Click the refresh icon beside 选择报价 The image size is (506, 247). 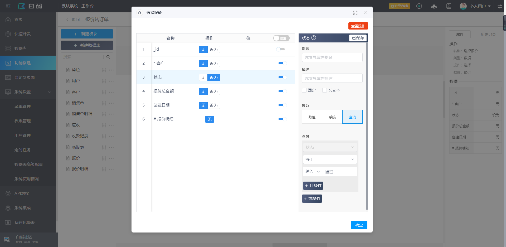pos(140,13)
